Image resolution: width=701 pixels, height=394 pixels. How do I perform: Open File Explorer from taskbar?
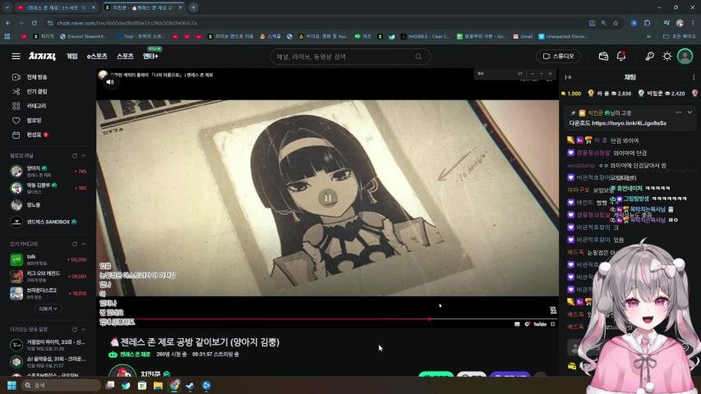point(158,385)
